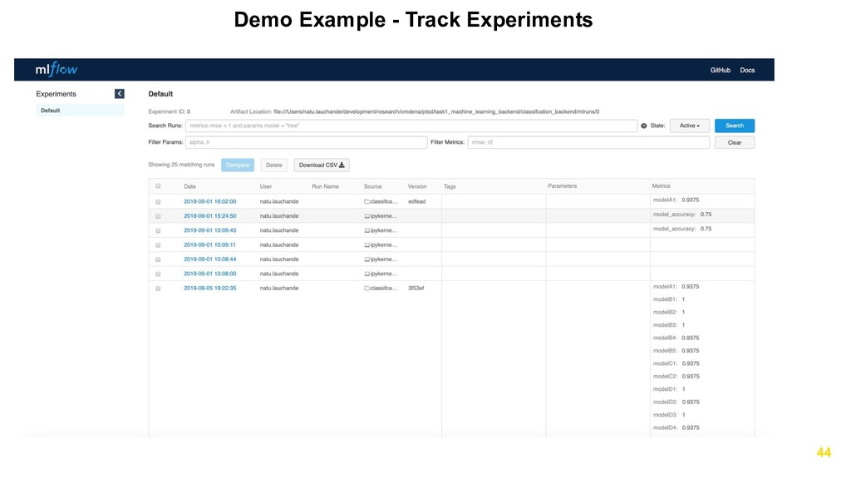
Task: Check the run dated 2019-09-01 10:09:45
Action: tap(158, 231)
